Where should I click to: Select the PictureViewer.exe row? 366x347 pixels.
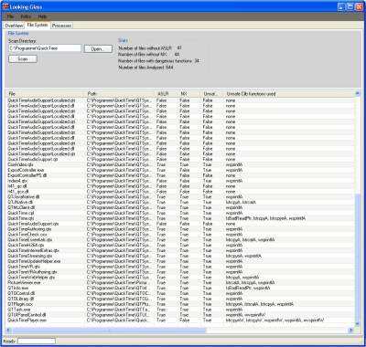[180, 283]
